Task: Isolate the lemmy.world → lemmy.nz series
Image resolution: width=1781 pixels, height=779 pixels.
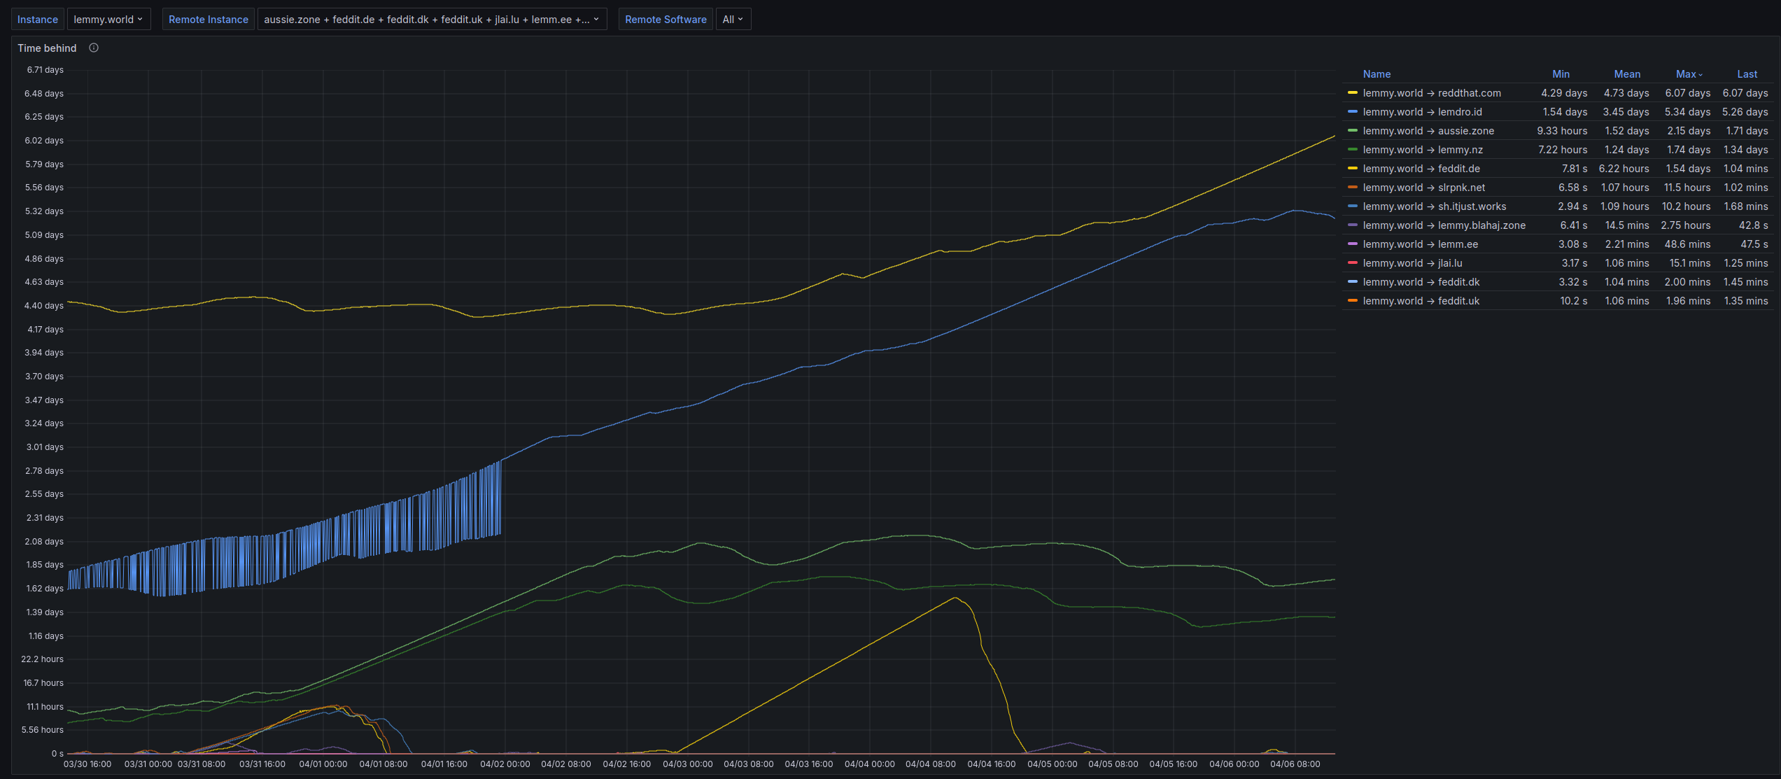Action: pyautogui.click(x=1423, y=150)
